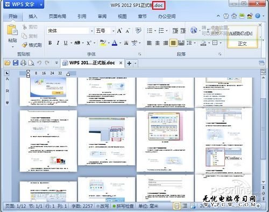Apply the yellow text highlight color
This screenshot has height=212, width=269.
coord(103,43)
